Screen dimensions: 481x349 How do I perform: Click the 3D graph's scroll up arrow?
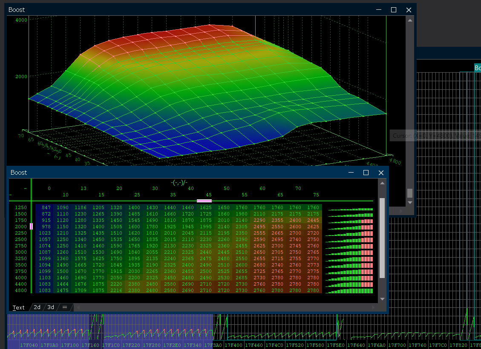(410, 20)
